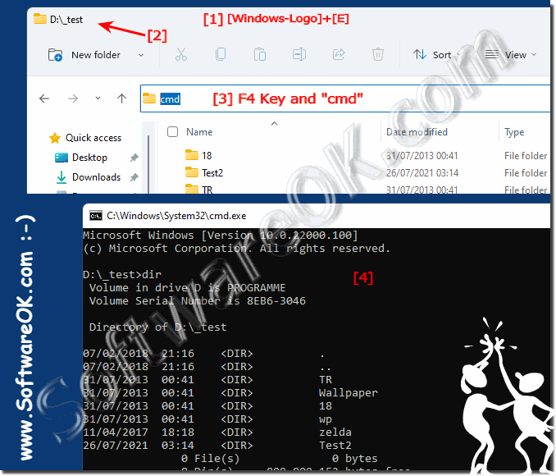Click the Test2 folder's icon
Viewport: 556px width, 476px height.
click(192, 172)
